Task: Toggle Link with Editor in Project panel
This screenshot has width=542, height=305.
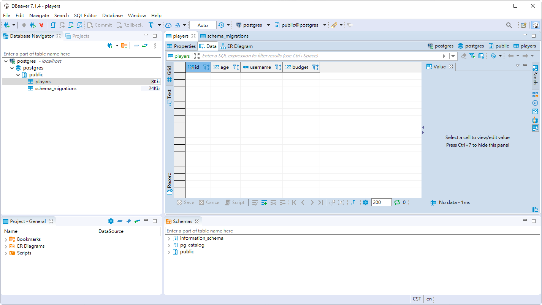Action: pos(137,221)
